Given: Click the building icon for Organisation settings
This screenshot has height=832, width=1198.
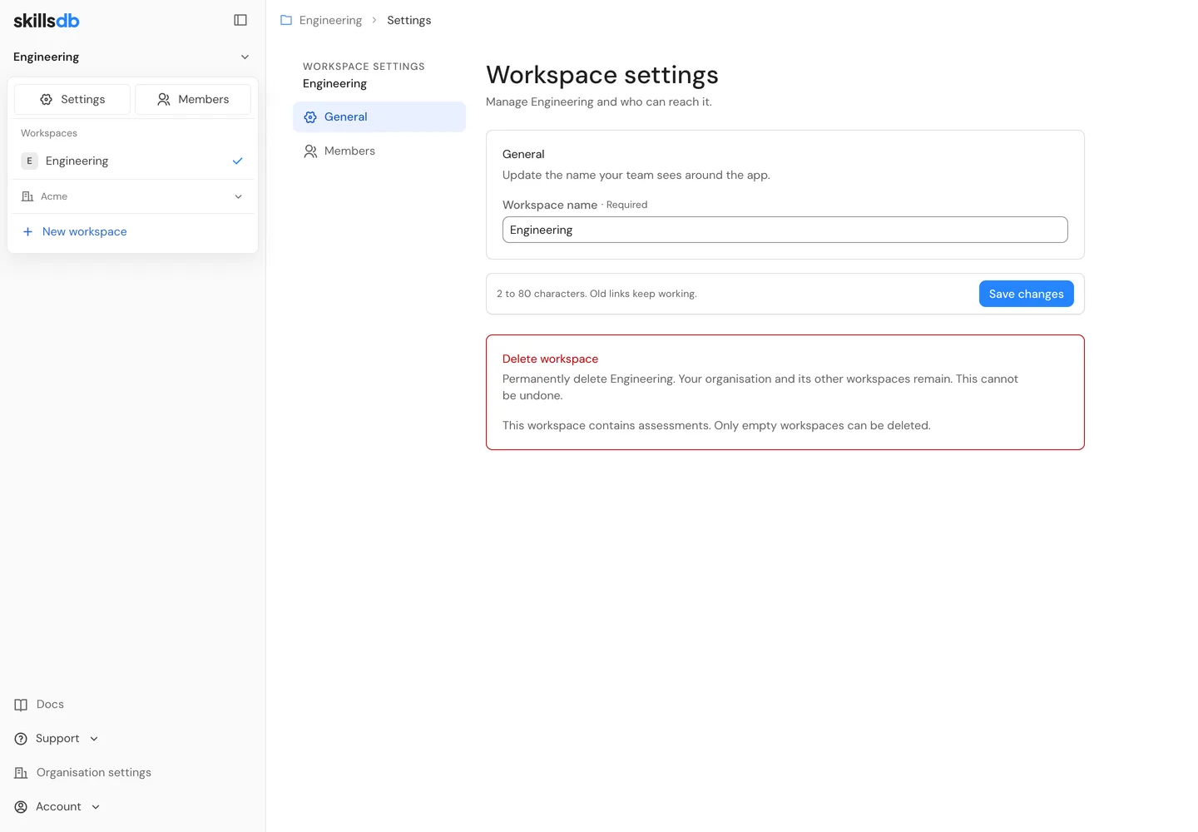Looking at the screenshot, I should (21, 773).
